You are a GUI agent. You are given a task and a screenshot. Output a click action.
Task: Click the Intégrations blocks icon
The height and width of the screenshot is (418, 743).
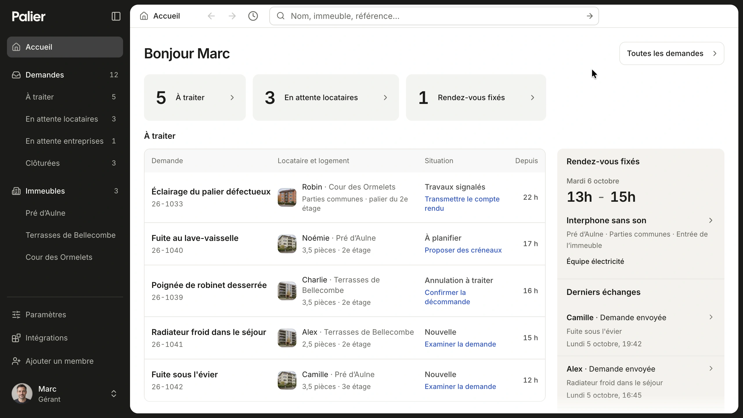16,338
